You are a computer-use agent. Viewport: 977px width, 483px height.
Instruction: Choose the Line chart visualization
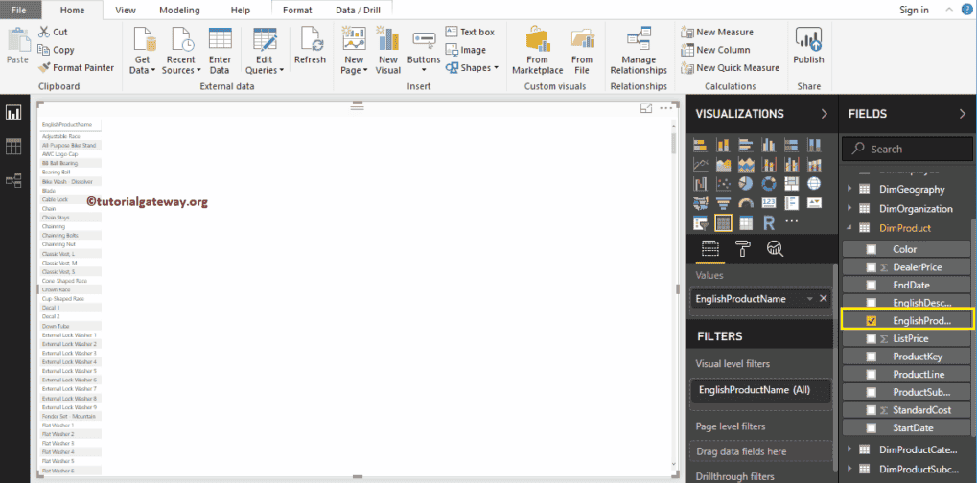click(700, 164)
